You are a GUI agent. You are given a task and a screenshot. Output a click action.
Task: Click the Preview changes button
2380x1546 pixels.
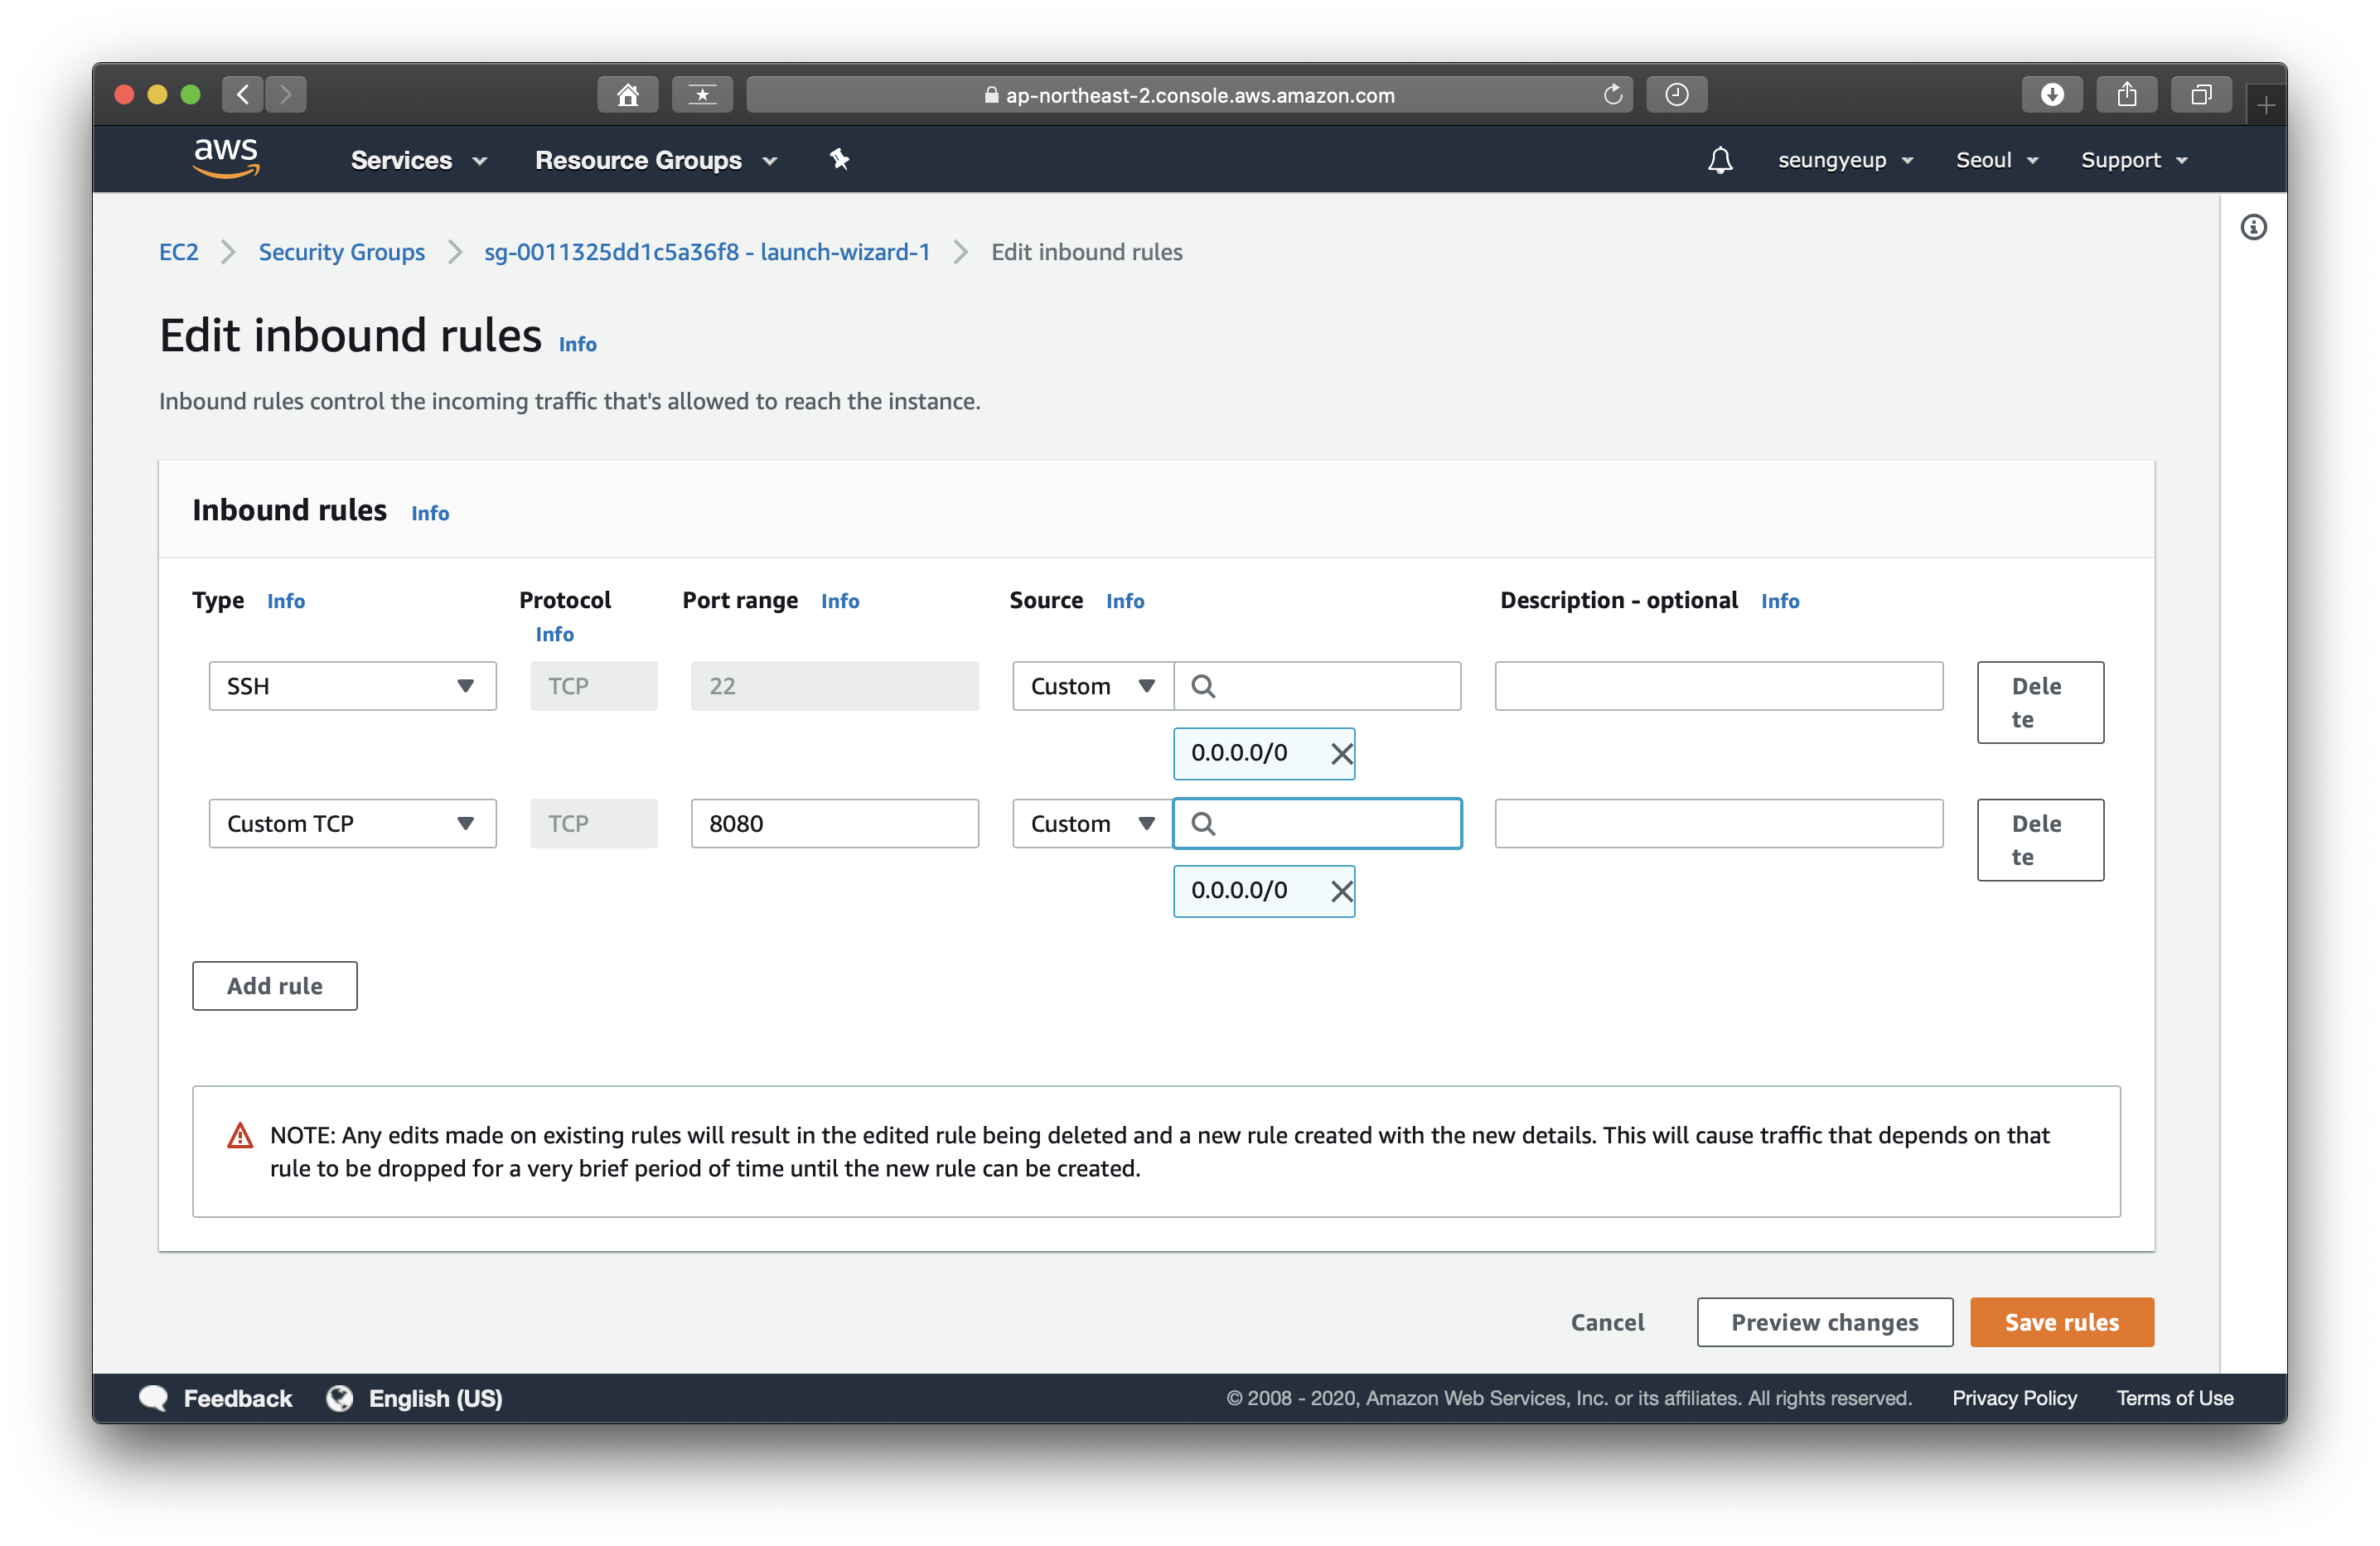(1824, 1322)
